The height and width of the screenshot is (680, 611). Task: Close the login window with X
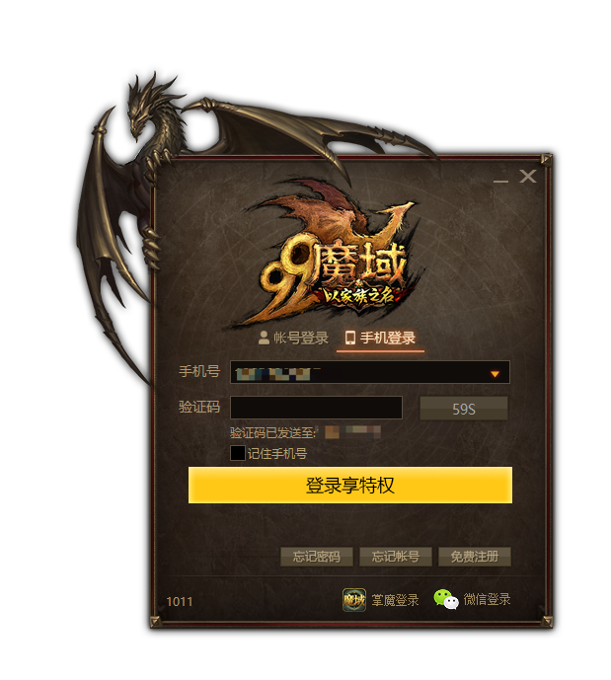528,176
